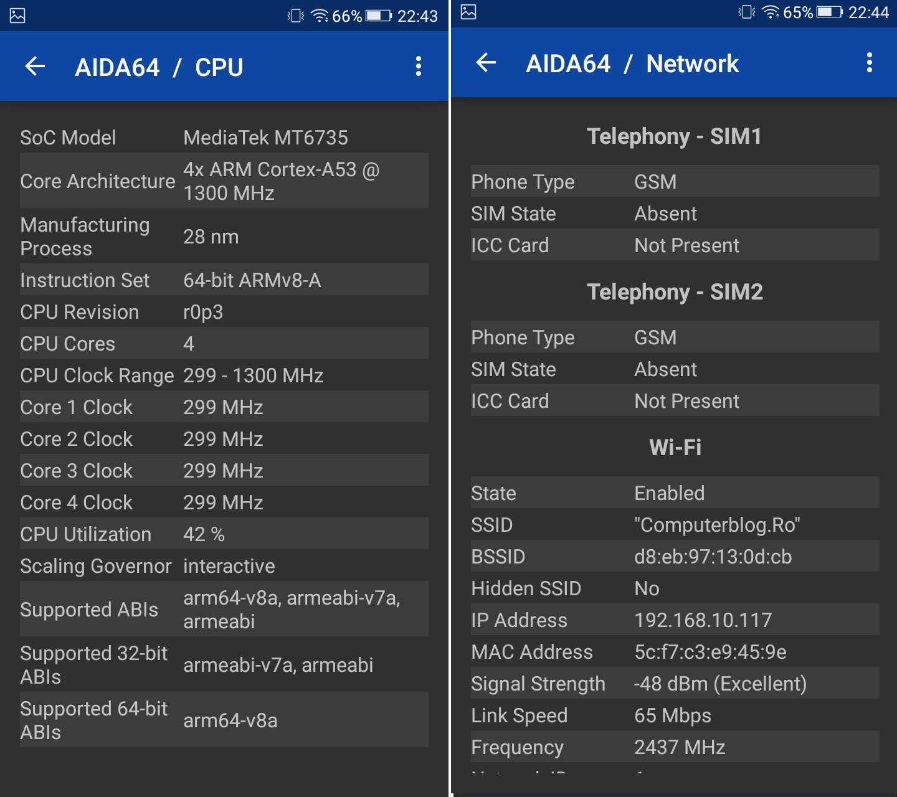Tap the Wi-Fi section header
897x797 pixels.
pos(675,447)
